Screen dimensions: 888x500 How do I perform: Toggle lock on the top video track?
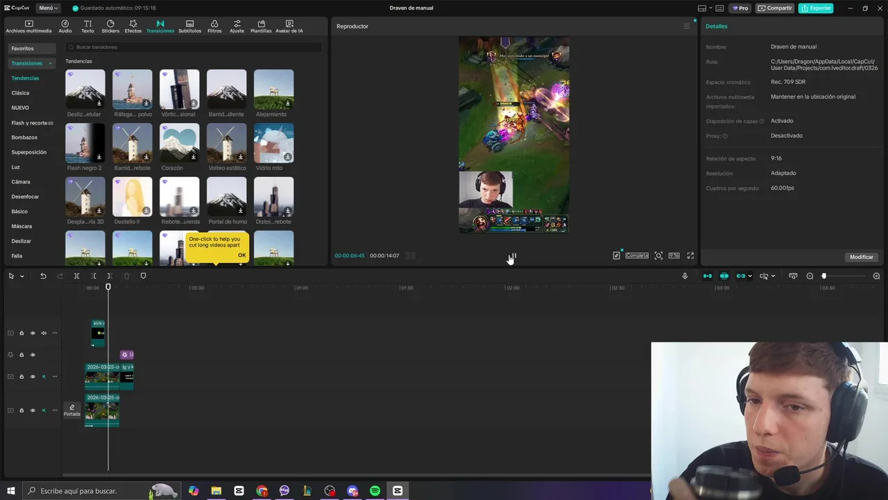pyautogui.click(x=22, y=333)
